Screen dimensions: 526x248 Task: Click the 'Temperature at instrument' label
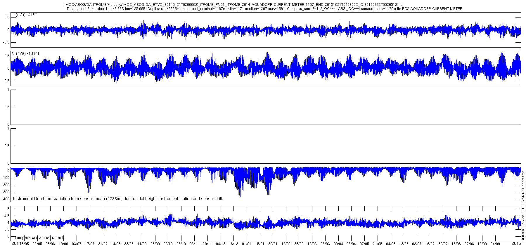pos(39,237)
